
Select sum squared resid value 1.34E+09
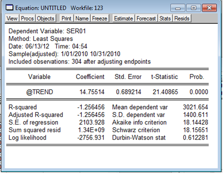tap(91, 130)
